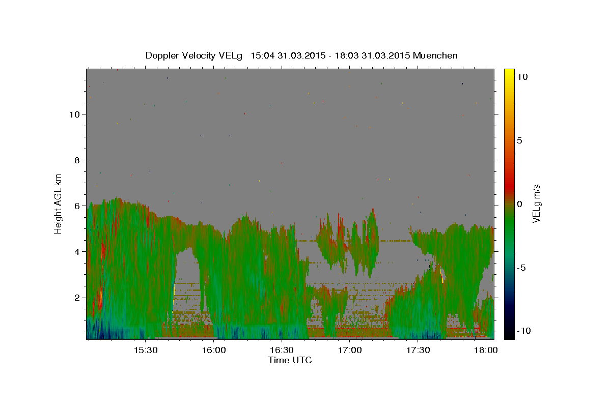Click the 16:30 time tick label
This screenshot has width=611, height=407.
(282, 351)
